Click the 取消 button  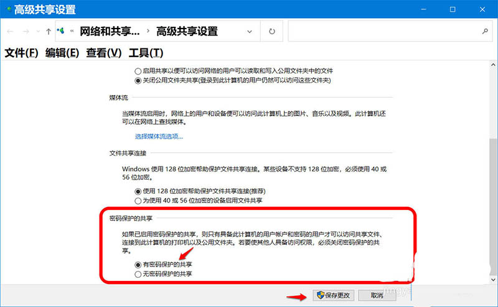point(377,295)
